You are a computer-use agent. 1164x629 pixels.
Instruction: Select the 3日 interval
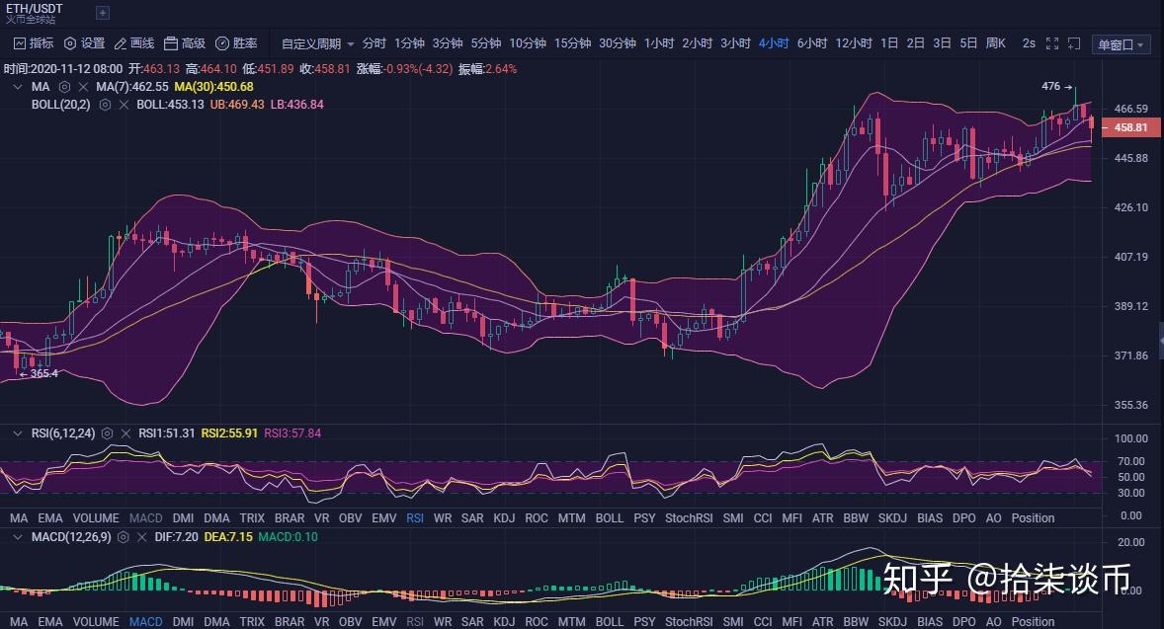(942, 43)
